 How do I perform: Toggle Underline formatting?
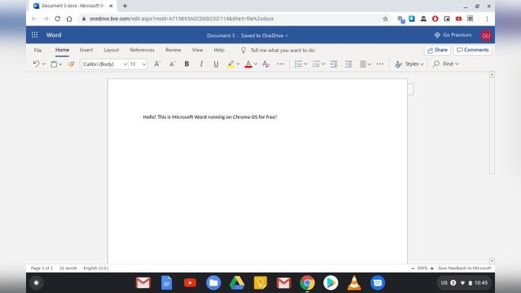pos(216,64)
